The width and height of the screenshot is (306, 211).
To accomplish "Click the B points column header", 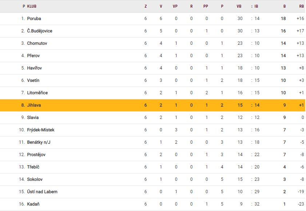I will coord(285,6).
